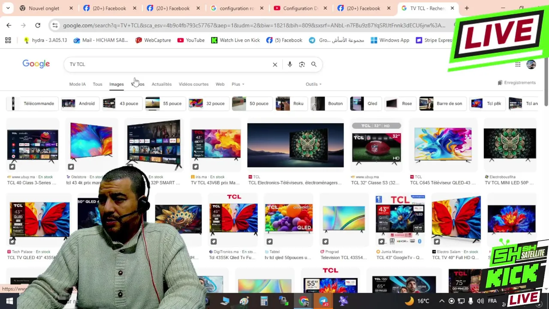Open the Calculator taskbar icon

pyautogui.click(x=264, y=301)
